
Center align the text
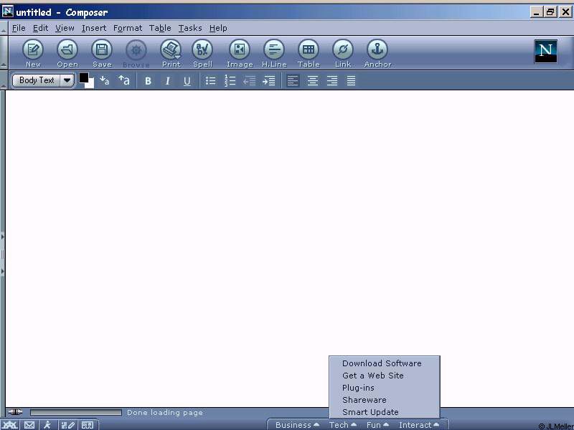(312, 80)
